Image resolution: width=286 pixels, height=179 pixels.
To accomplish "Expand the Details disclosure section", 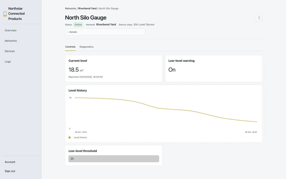I will pyautogui.click(x=105, y=32).
